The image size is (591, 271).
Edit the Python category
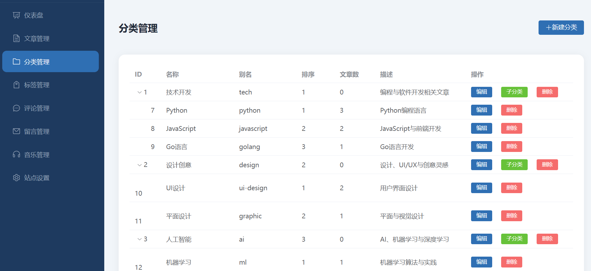(482, 110)
